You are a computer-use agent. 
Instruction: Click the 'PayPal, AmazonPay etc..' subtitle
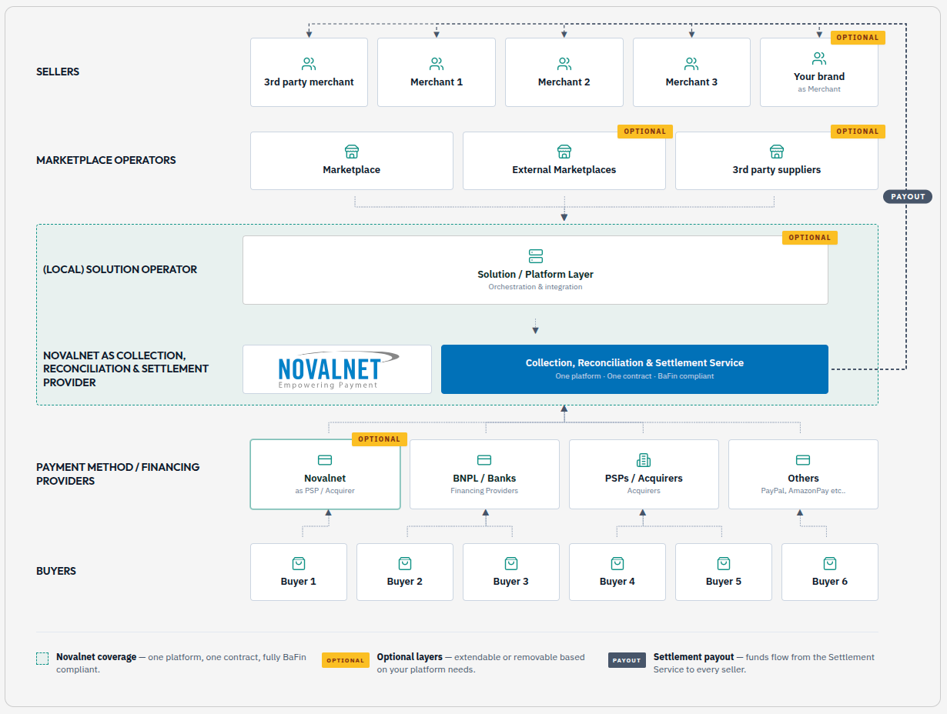pyautogui.click(x=803, y=491)
